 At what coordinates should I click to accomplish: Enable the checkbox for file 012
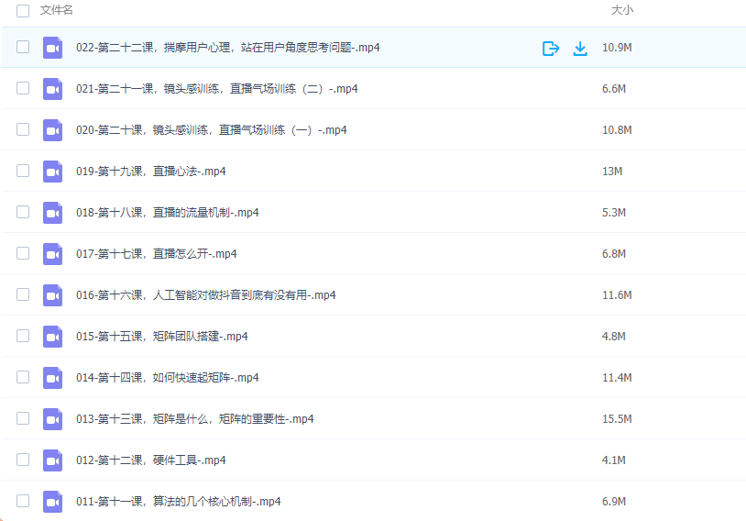[x=23, y=460]
